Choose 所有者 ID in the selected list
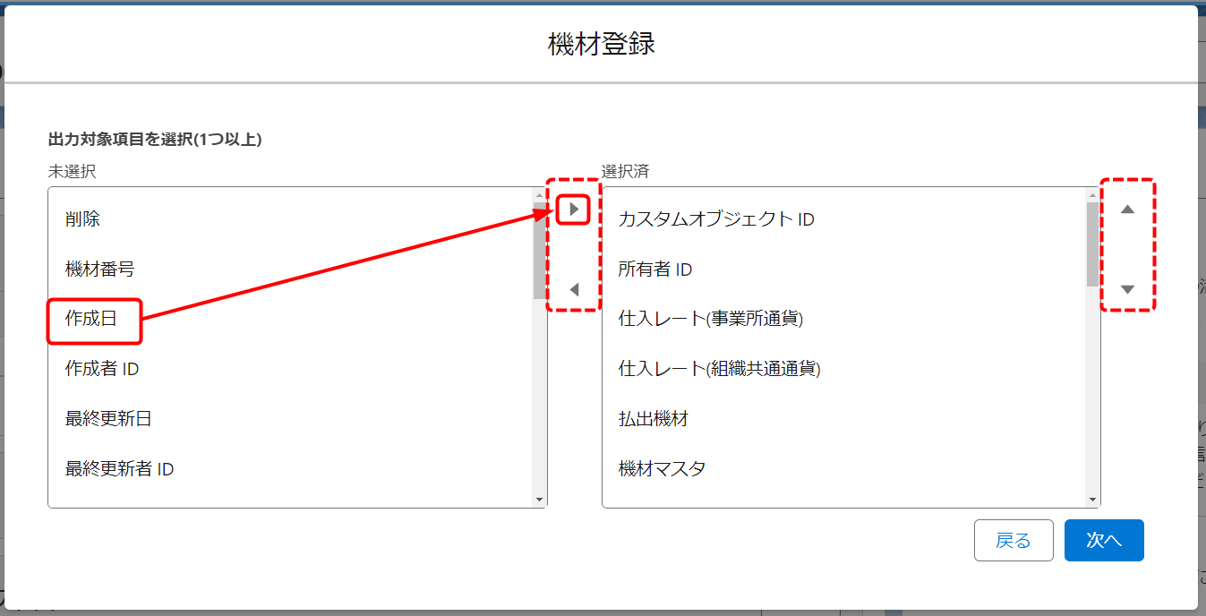The width and height of the screenshot is (1206, 616). [x=655, y=269]
